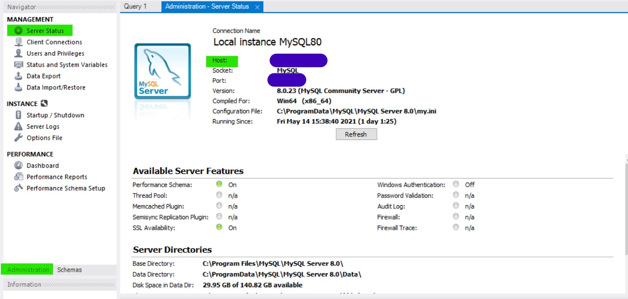The height and width of the screenshot is (299, 628).
Task: Click the Information panel header
Action: click(x=60, y=285)
